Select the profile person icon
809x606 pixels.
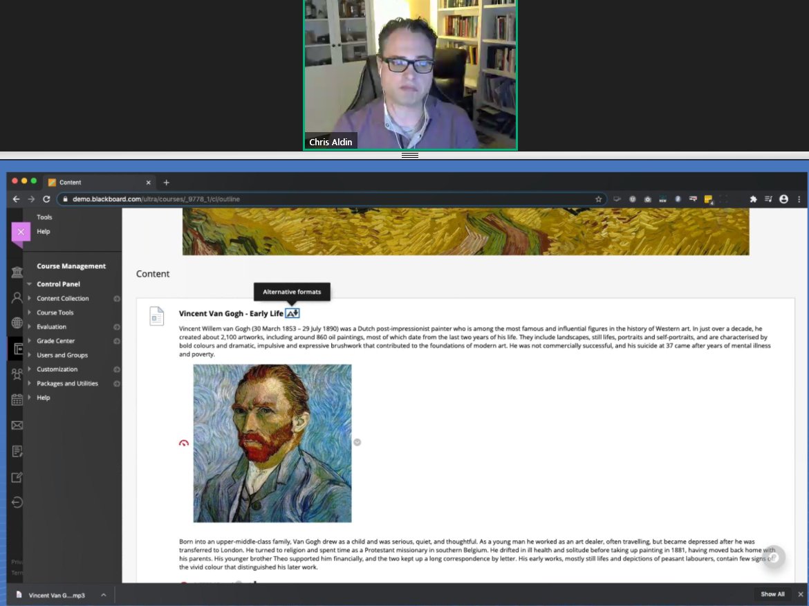[x=16, y=298]
